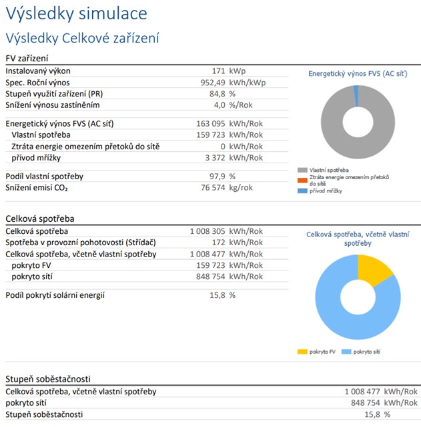Select 'pokryto sítí' row in Stupeň soběstačnosti section
Viewport: 421px width, 427px height.
tap(26, 403)
